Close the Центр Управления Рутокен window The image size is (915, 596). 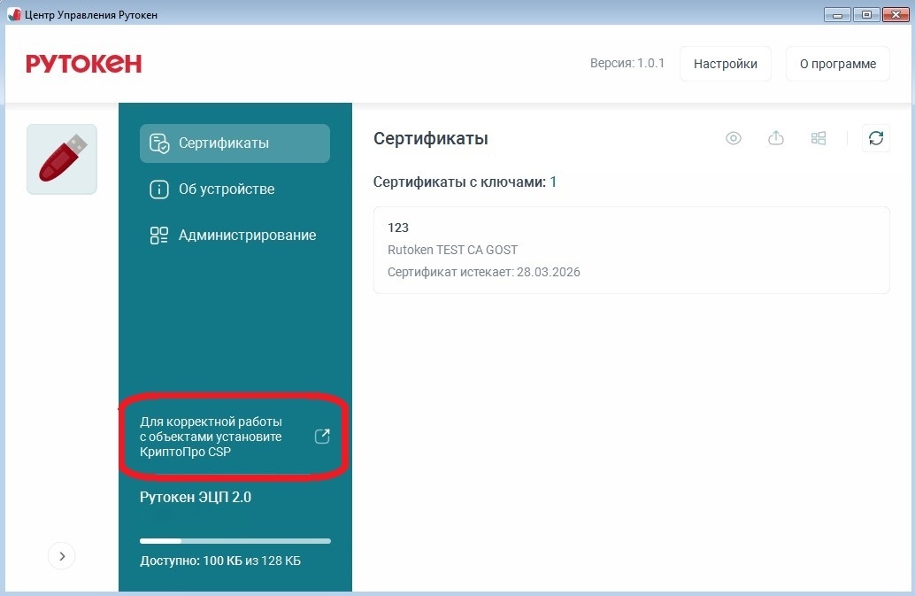(896, 14)
